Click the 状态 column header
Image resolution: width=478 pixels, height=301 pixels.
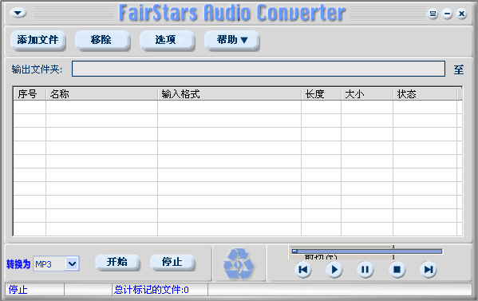[x=425, y=94]
